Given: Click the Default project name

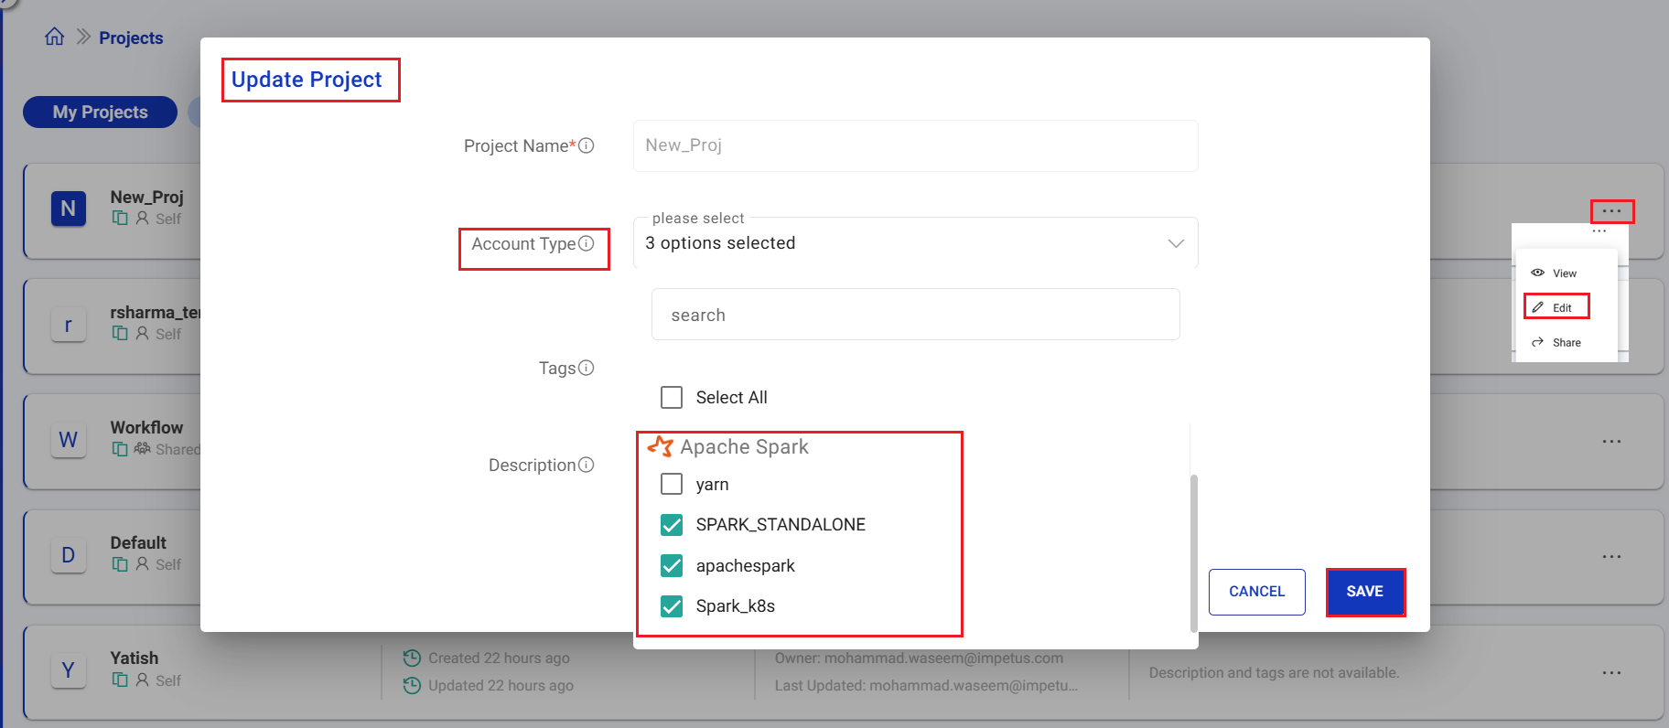Looking at the screenshot, I should [138, 542].
